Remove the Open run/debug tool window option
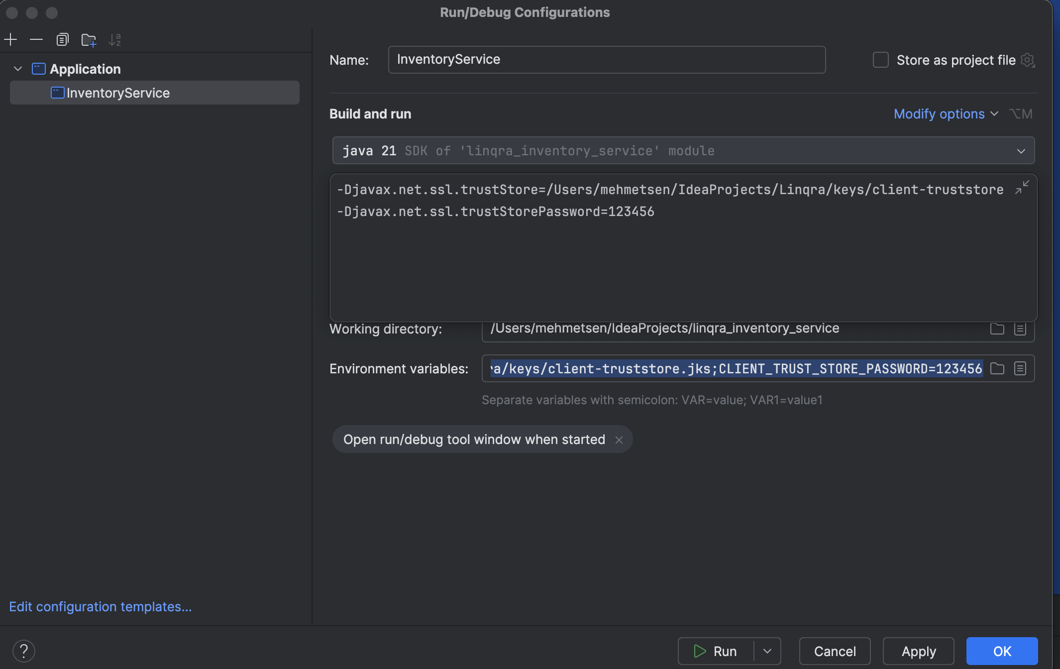This screenshot has width=1060, height=669. 619,440
